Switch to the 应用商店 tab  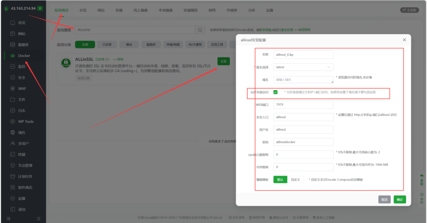[x=62, y=10]
